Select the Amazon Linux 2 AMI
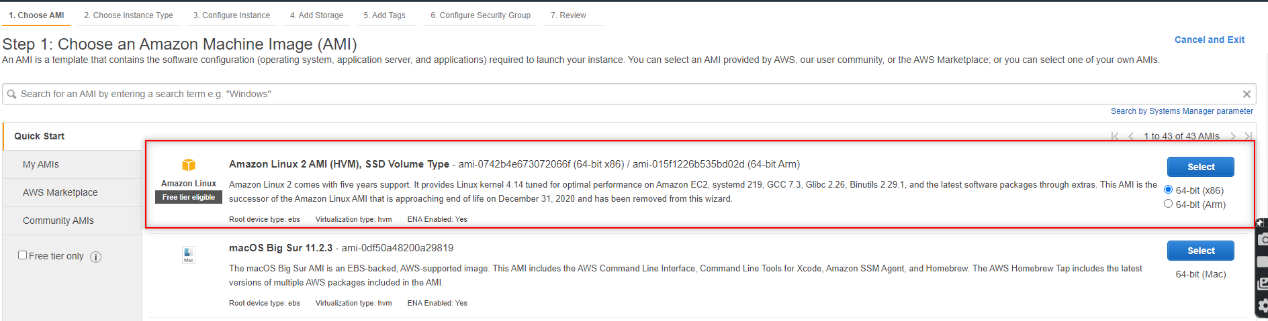This screenshot has width=1268, height=321. (1200, 167)
